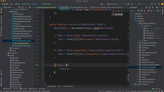This screenshot has height=92, width=164.
Task: Open the Problems tool window tab
Action: click(x=7, y=89)
